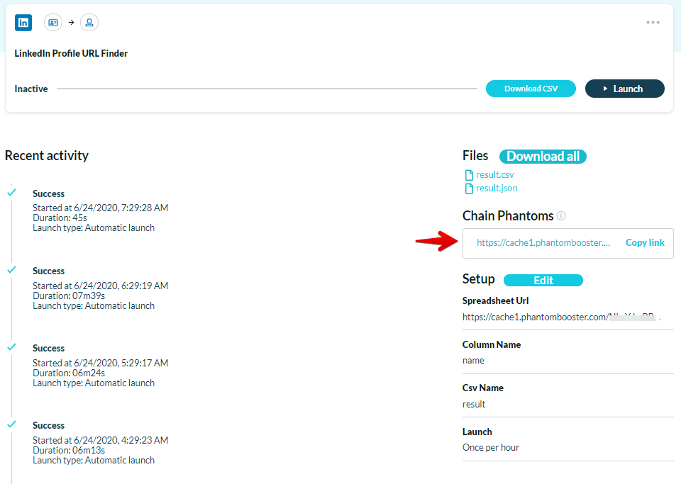Viewport: 681px width, 484px height.
Task: Open the result.json file link
Action: click(497, 188)
